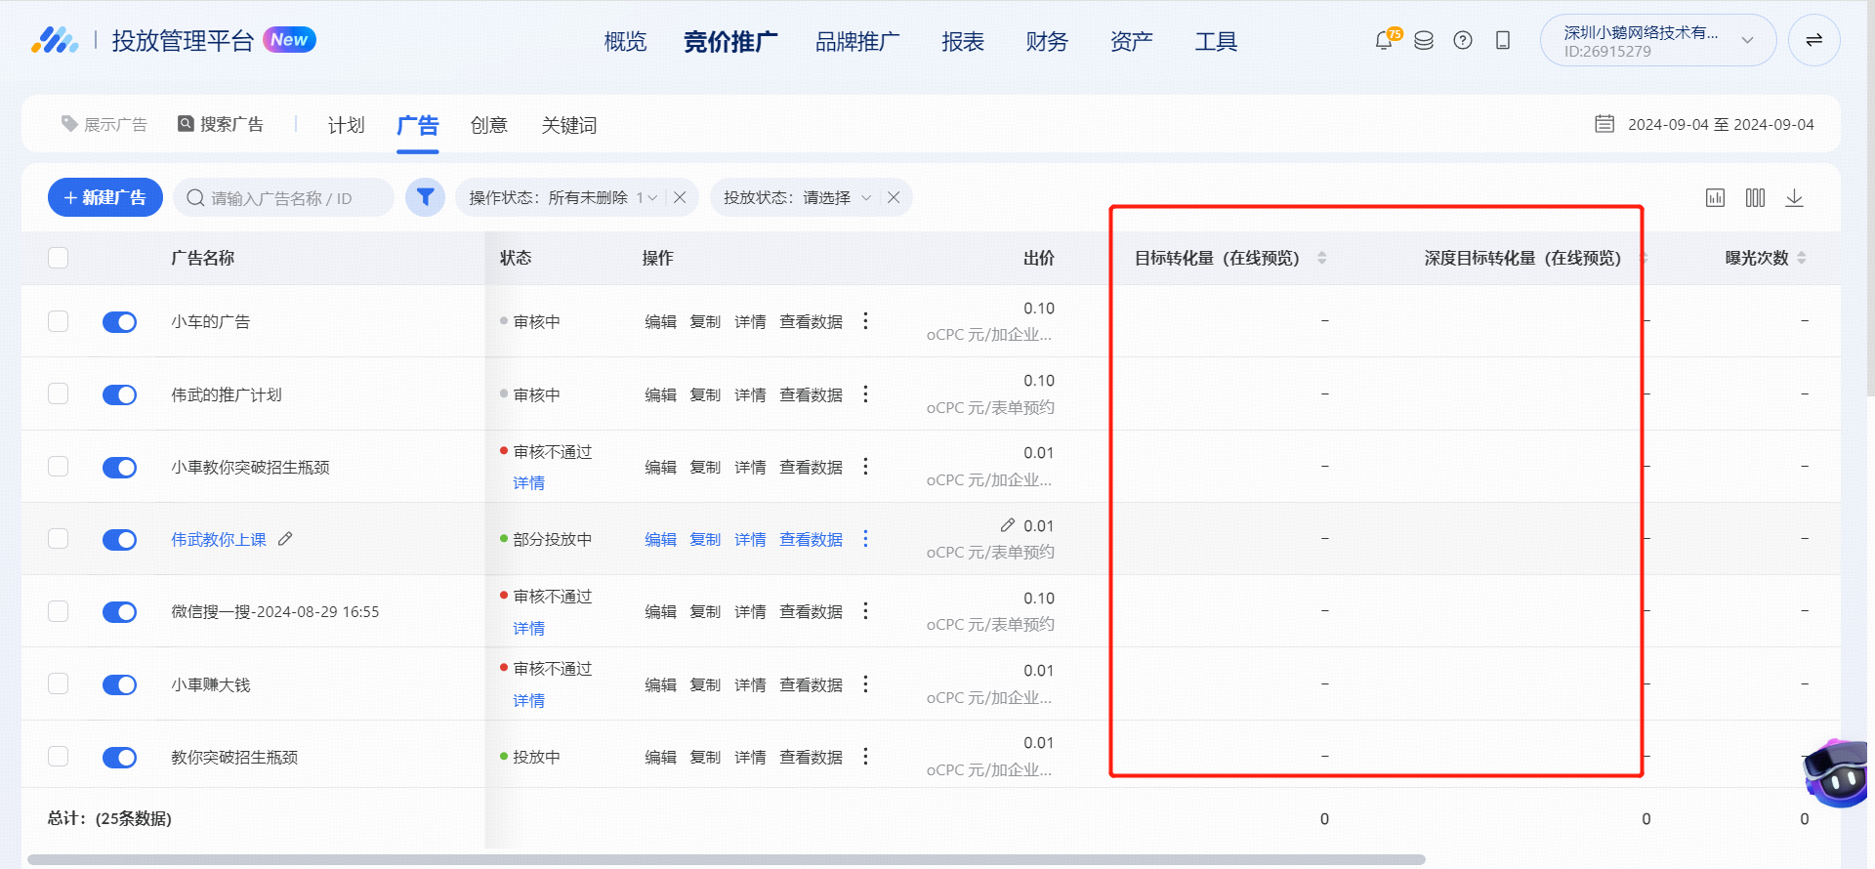Viewport: 1875px width, 869px height.
Task: Open 报表 in top navigation
Action: pos(963,41)
